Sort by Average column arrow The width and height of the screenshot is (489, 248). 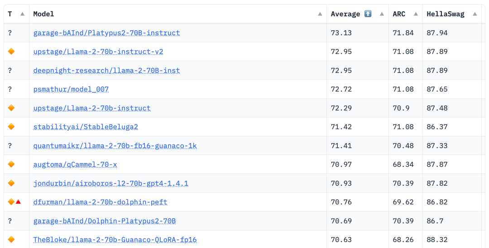(x=382, y=14)
